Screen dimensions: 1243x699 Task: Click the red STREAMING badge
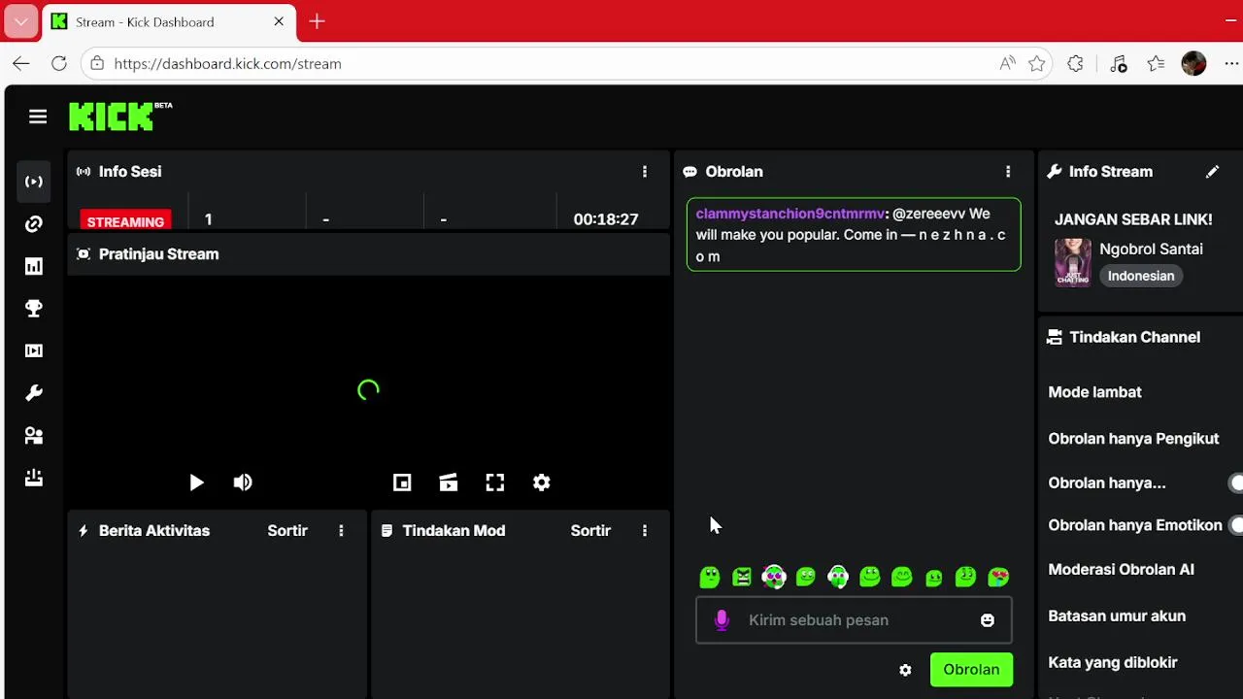point(125,221)
